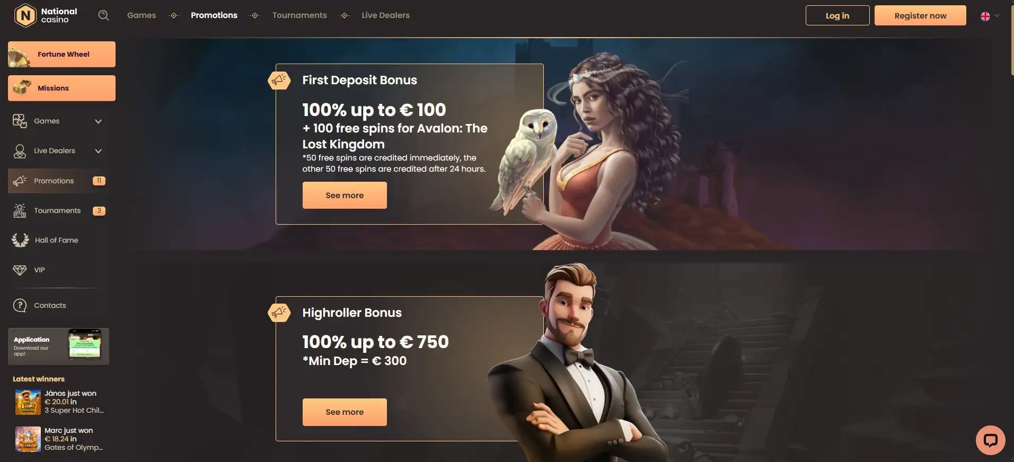Select Tournaments in top navigation

click(299, 15)
